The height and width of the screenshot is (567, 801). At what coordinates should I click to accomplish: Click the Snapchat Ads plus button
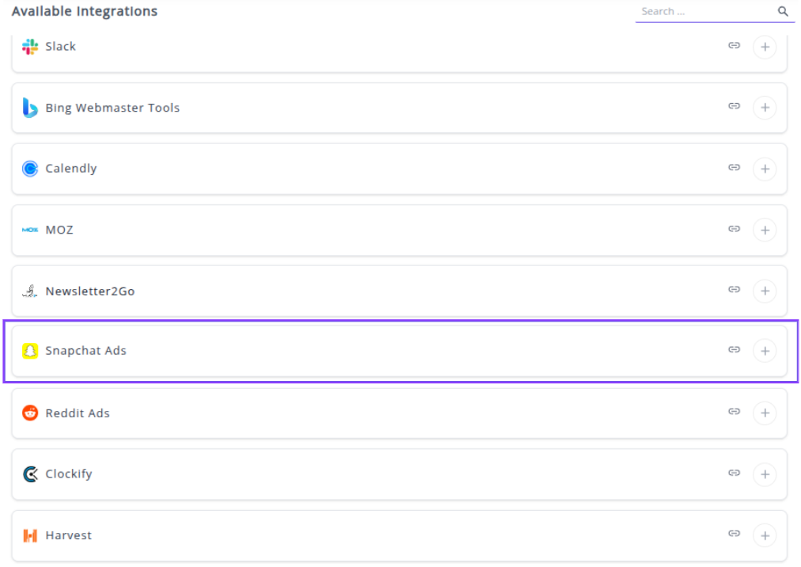764,351
